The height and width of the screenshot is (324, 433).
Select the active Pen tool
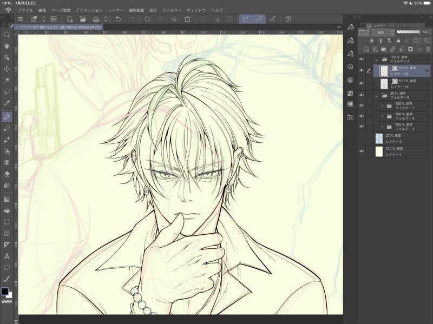[7, 117]
